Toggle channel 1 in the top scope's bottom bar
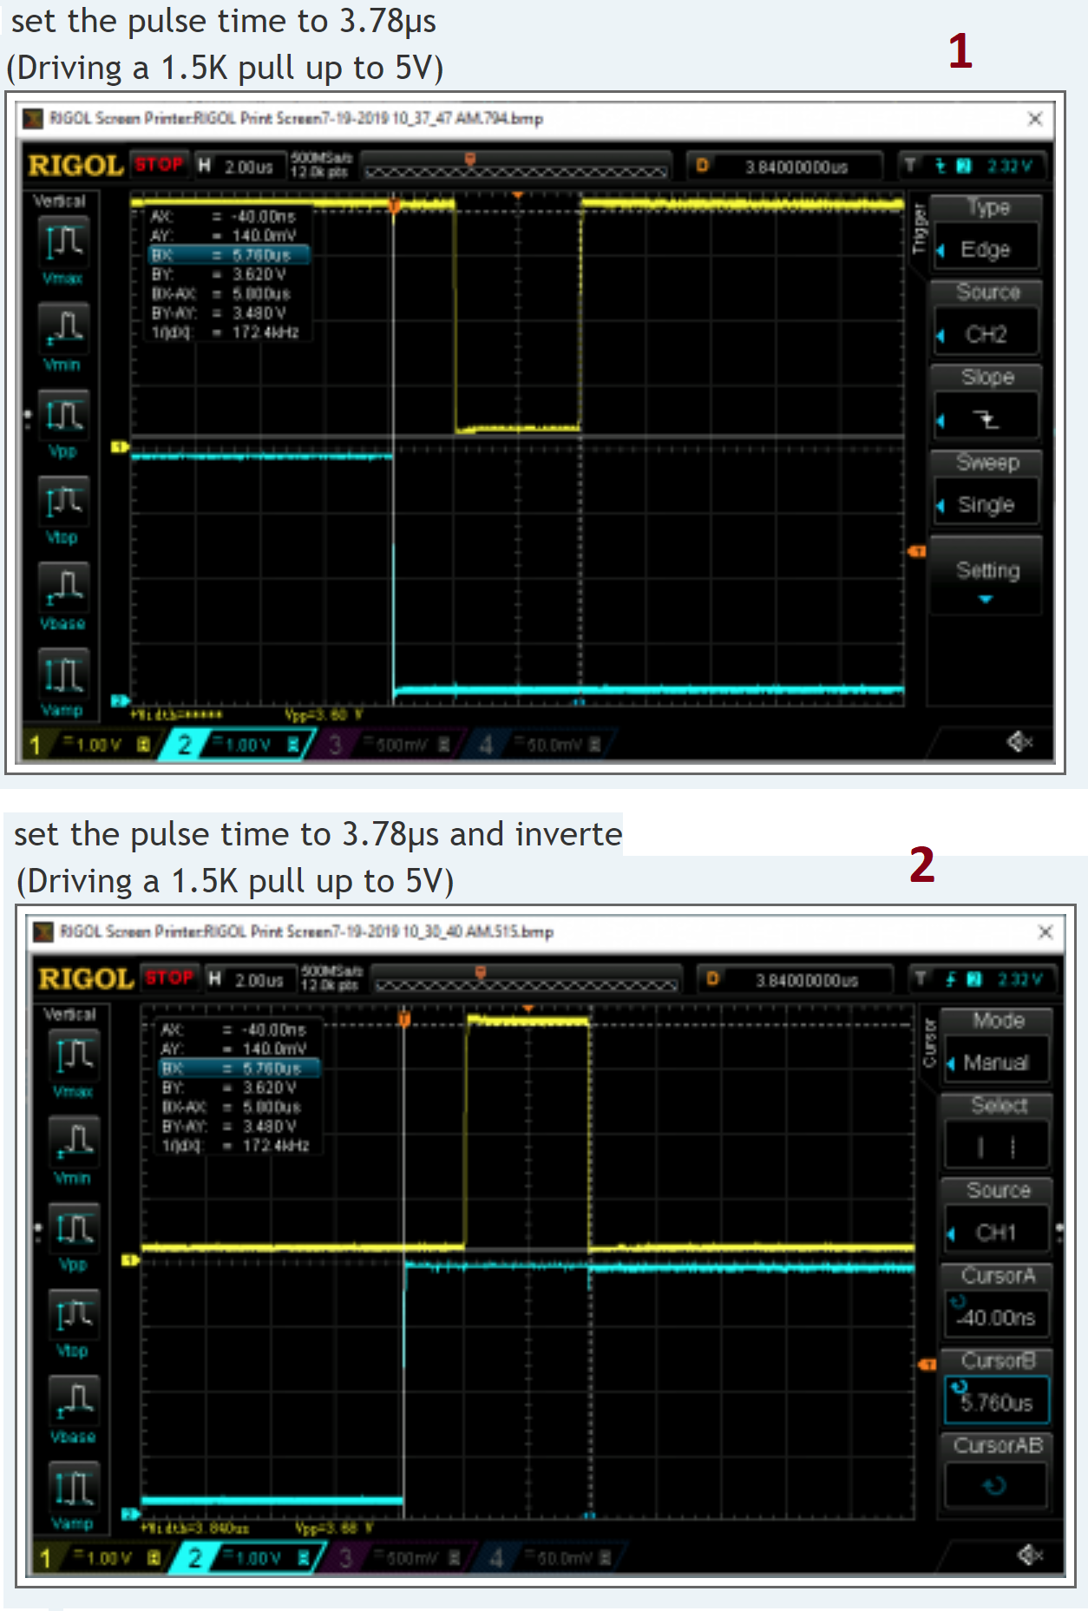Image resolution: width=1088 pixels, height=1611 pixels. [x=36, y=745]
